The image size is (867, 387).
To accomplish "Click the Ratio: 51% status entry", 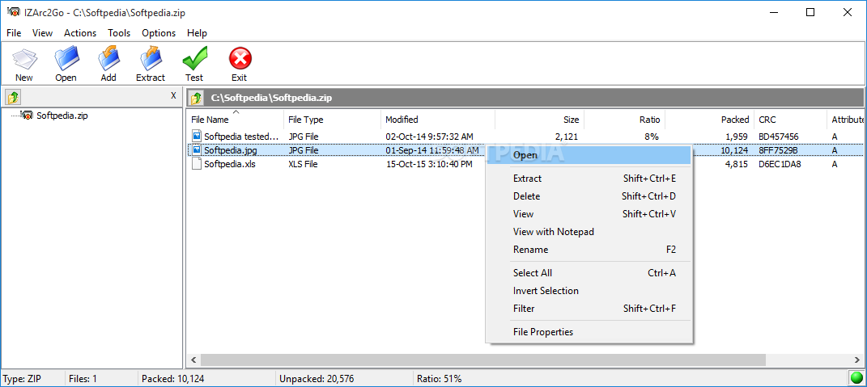I will coord(440,379).
